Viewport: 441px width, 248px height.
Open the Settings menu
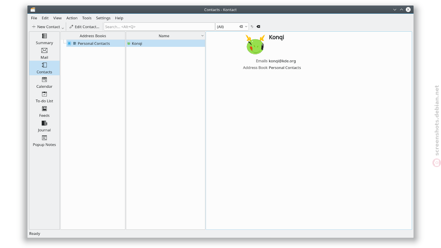pos(103,18)
